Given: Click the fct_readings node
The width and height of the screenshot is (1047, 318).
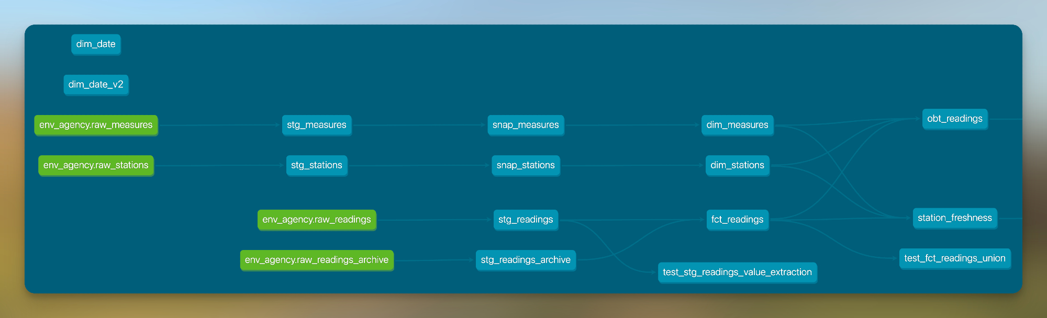Looking at the screenshot, I should point(737,220).
